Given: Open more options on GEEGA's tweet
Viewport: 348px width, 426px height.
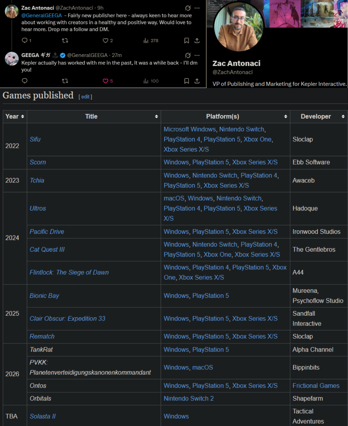Looking at the screenshot, I should (x=197, y=55).
